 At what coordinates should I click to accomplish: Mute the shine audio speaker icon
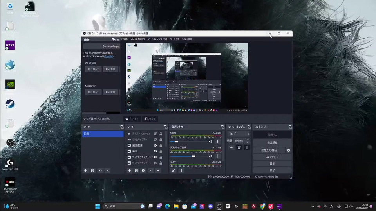click(210, 141)
